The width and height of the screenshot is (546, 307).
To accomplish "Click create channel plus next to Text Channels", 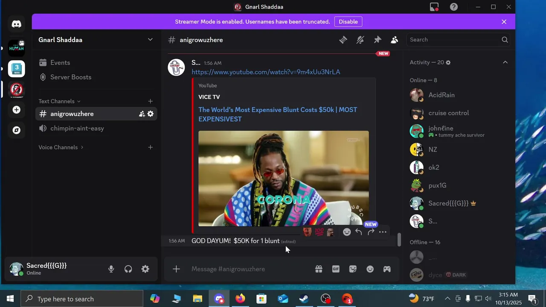I will pos(150,101).
